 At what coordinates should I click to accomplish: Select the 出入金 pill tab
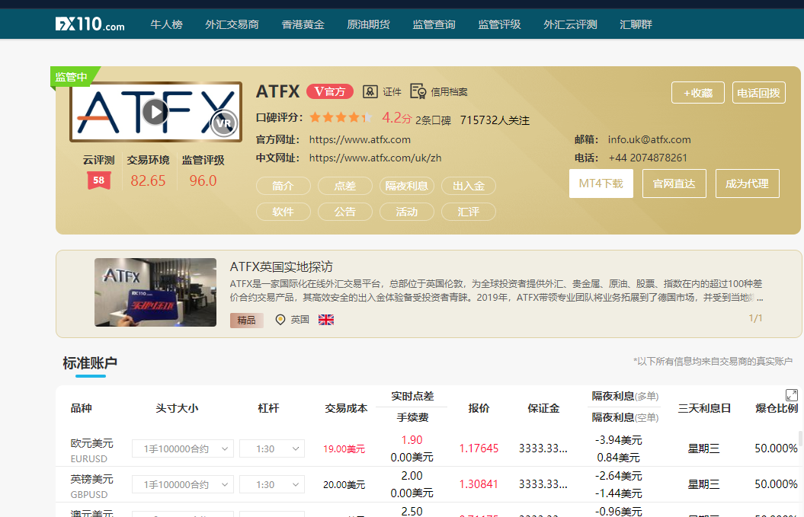[469, 186]
